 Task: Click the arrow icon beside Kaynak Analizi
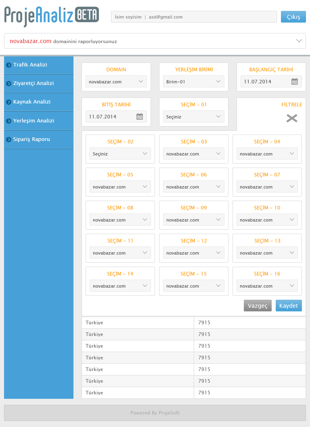(8, 102)
